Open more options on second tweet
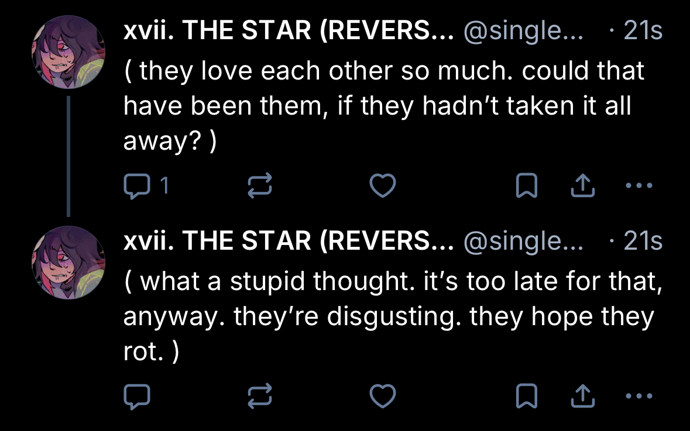The height and width of the screenshot is (431, 690). (638, 397)
